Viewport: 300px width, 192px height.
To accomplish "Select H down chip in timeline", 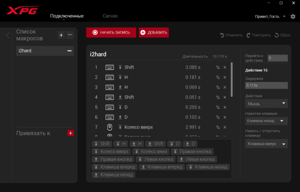I will point(120,144).
